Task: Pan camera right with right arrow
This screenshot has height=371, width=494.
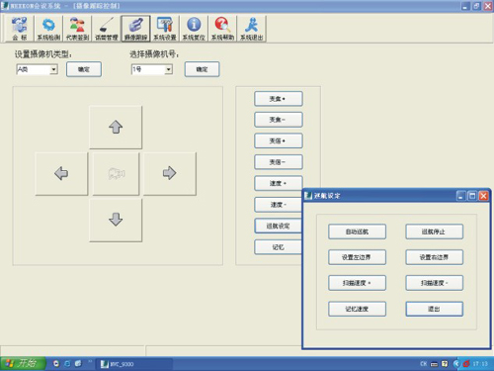Action: [x=170, y=173]
